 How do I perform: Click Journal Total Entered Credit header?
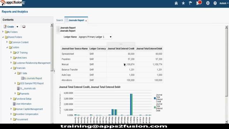click(121, 49)
